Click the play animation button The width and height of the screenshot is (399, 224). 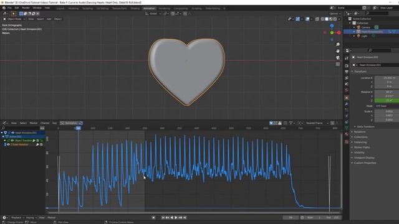point(176,217)
